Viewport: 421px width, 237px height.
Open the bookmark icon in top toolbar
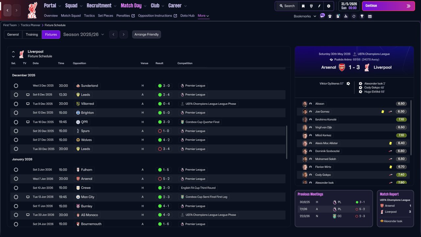[303, 6]
